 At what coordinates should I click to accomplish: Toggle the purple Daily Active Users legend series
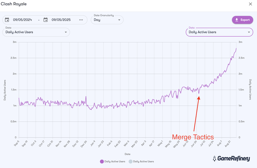click(113, 161)
